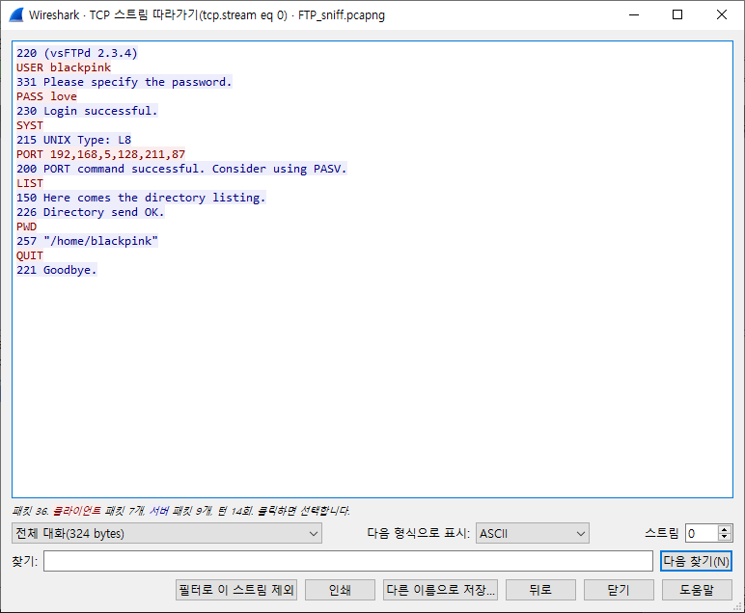The width and height of the screenshot is (745, 613).
Task: Open the ASCII display format dropdown
Action: (x=532, y=533)
